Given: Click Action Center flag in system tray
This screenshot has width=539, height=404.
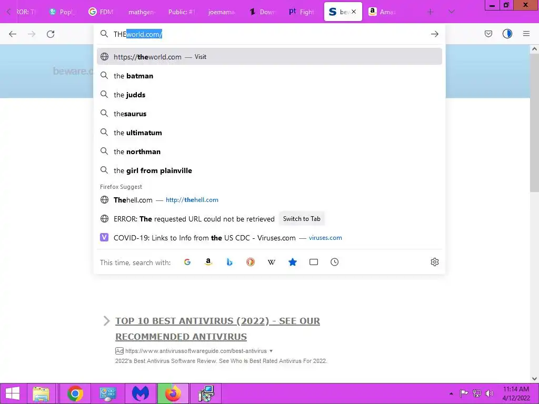Looking at the screenshot, I should pyautogui.click(x=464, y=393).
